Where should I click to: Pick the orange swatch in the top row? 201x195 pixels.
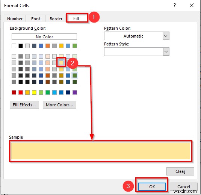pyautogui.click(x=48, y=46)
